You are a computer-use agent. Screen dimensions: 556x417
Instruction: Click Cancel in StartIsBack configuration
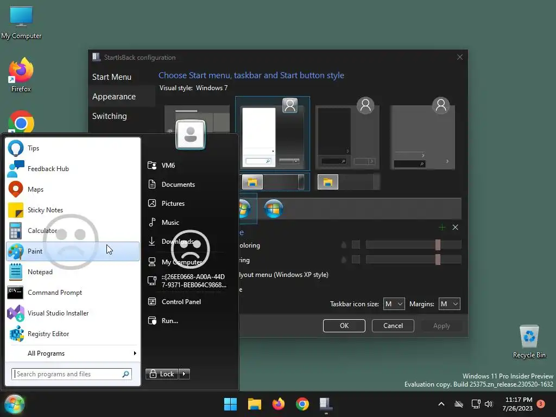[393, 326]
